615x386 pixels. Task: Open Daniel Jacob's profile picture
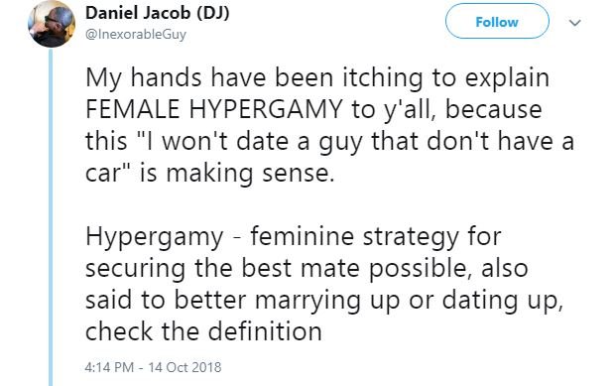point(52,24)
